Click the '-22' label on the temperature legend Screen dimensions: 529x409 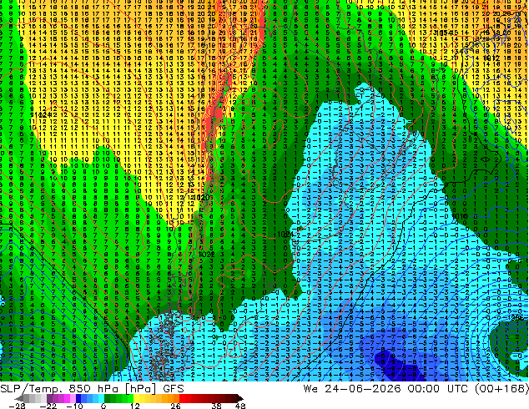tap(48, 406)
